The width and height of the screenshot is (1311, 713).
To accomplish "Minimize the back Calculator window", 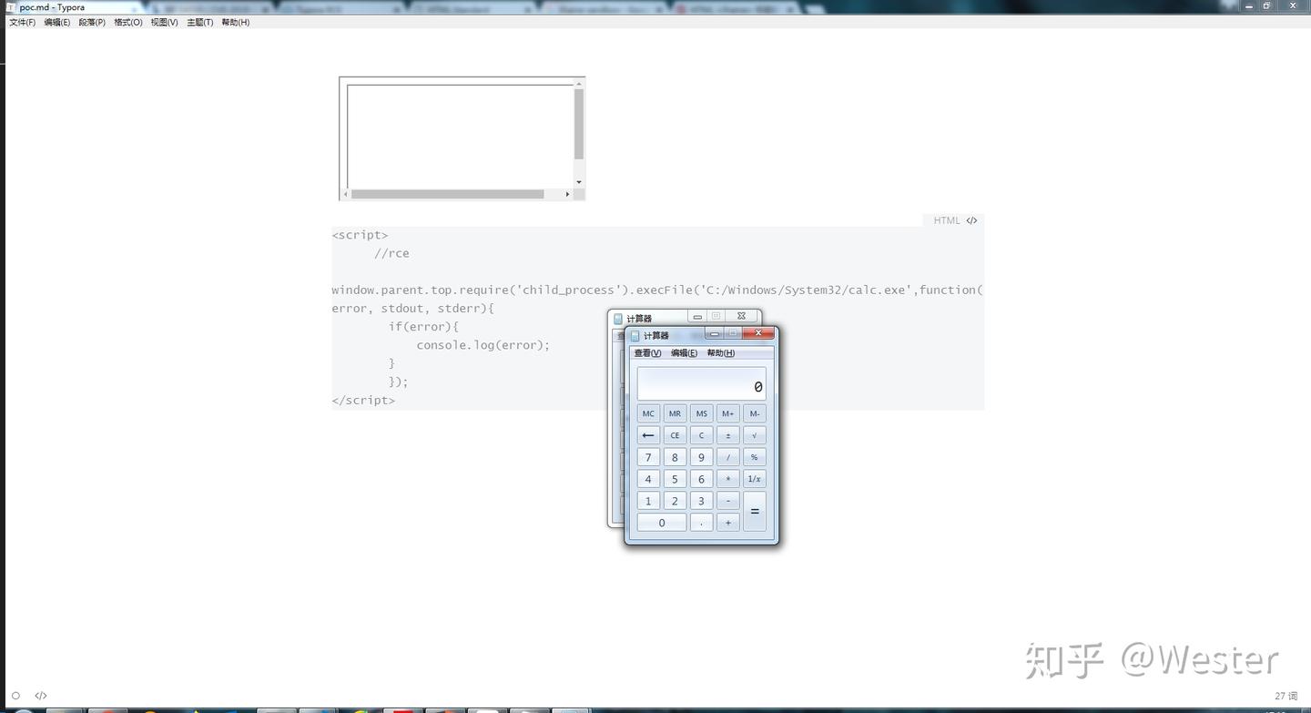I will (x=697, y=317).
